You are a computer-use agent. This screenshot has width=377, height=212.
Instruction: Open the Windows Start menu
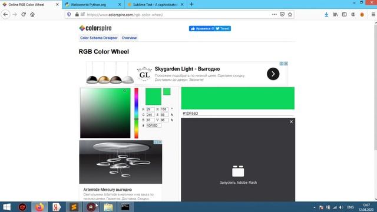[x=6, y=207]
